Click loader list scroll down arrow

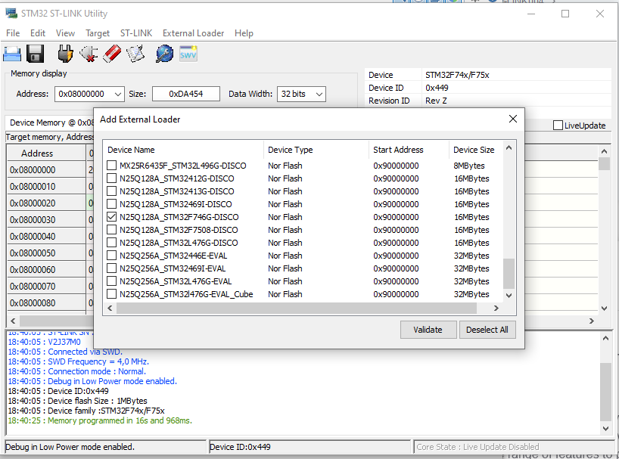[x=509, y=296]
